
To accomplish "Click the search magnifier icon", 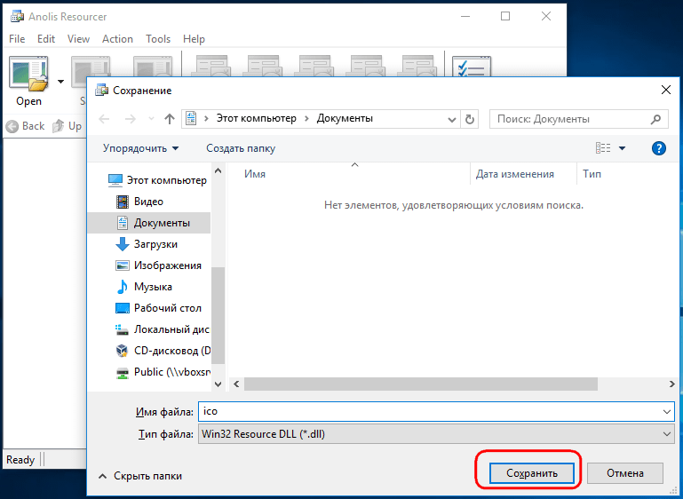I will tap(655, 119).
